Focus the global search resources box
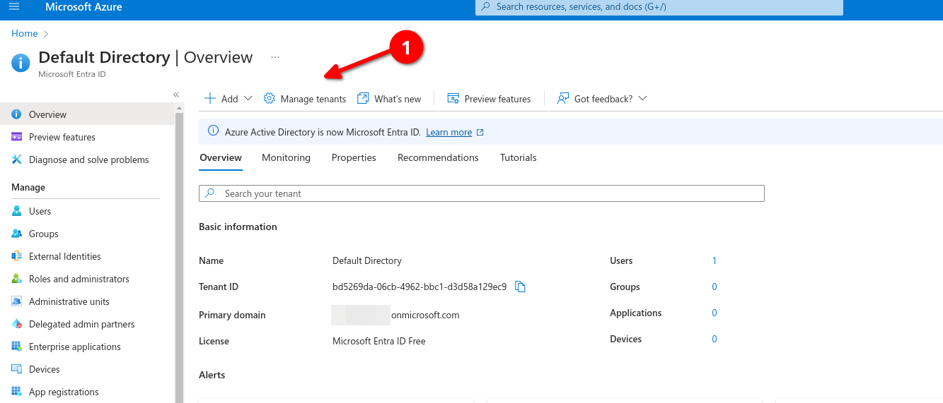Viewport: 943px width, 403px height. click(658, 7)
